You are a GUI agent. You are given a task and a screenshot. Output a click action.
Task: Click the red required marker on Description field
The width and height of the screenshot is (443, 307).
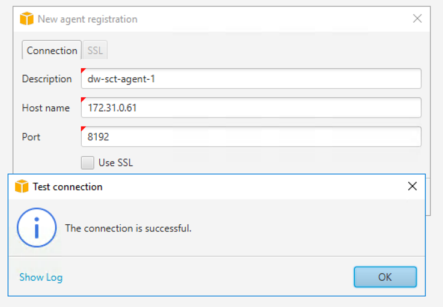click(x=83, y=71)
